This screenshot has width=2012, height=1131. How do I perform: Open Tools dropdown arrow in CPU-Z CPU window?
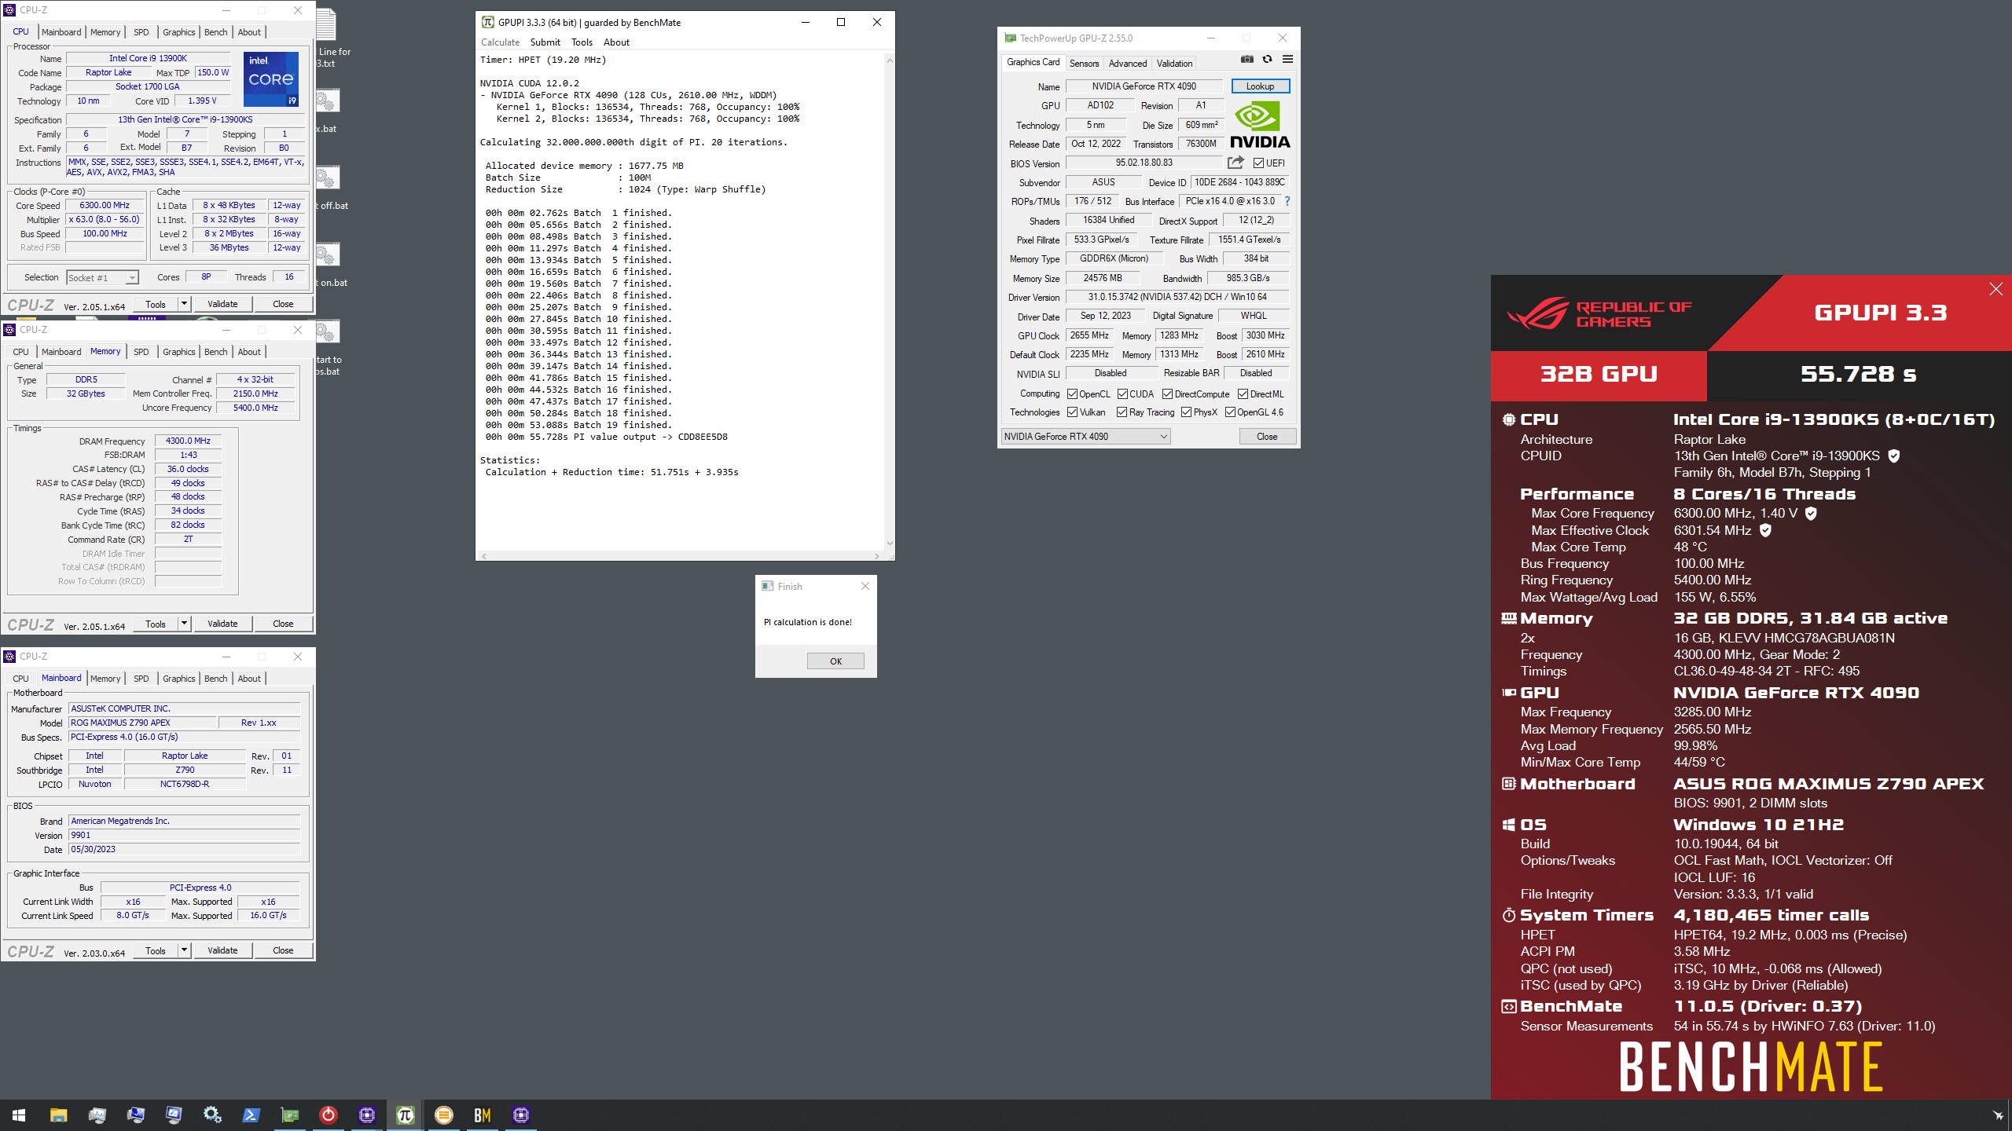[184, 304]
